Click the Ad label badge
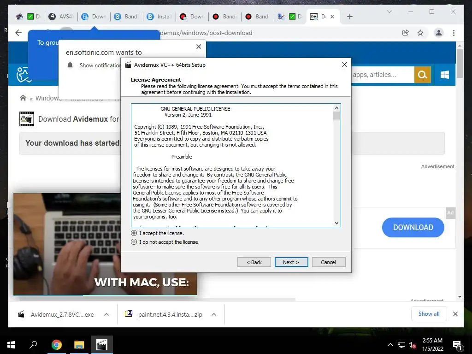472x354 pixels. click(450, 212)
